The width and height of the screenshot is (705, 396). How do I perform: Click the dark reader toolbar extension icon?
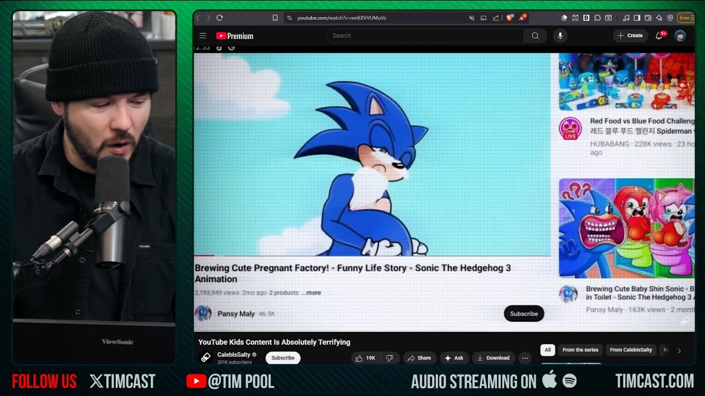pyautogui.click(x=563, y=18)
